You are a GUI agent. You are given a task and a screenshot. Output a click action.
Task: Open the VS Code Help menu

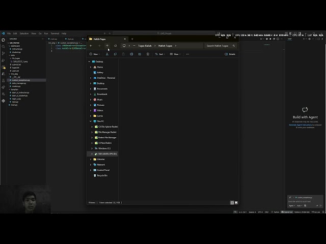(64, 34)
